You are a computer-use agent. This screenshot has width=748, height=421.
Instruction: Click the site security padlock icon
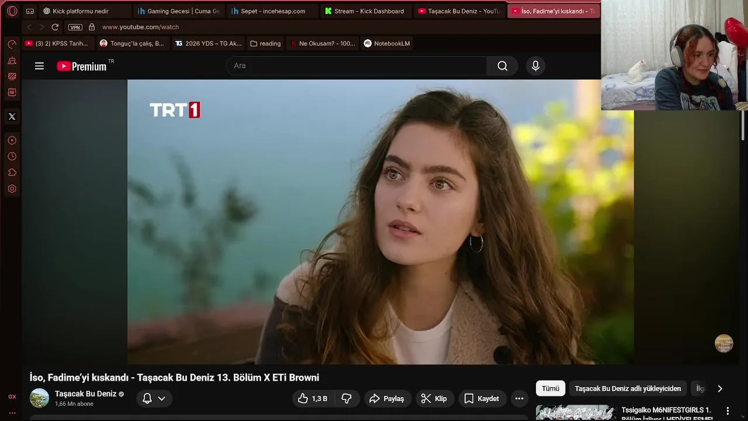[91, 27]
